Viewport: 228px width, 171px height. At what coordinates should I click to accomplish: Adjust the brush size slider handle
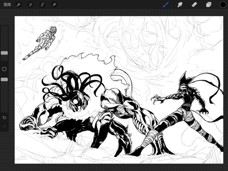[x=4, y=53]
